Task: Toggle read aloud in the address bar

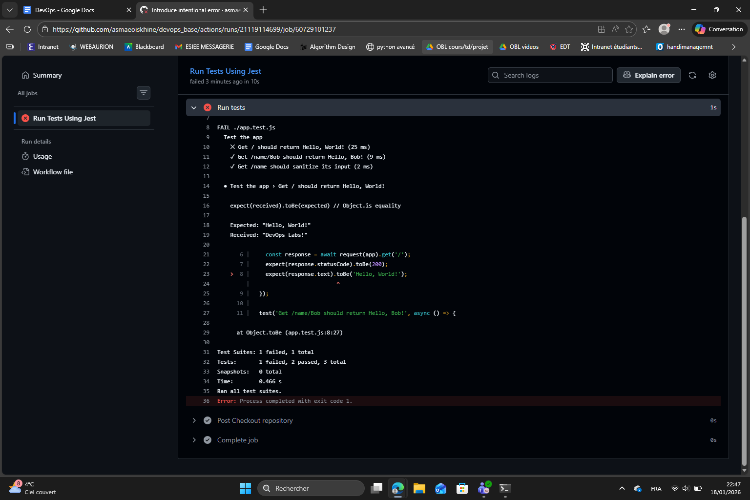Action: 615,29
